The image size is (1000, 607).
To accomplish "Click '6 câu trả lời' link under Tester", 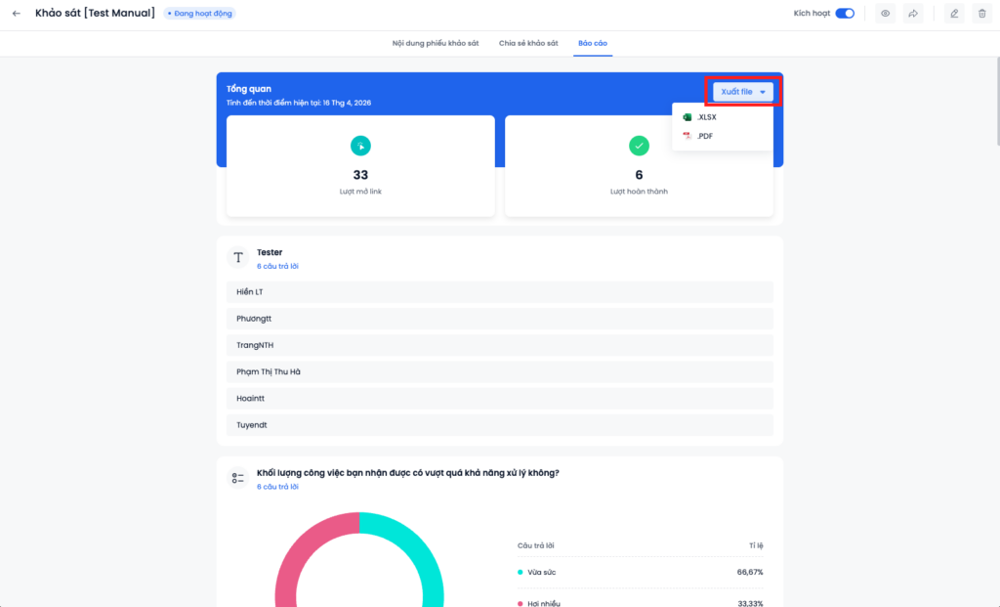I will 277,266.
